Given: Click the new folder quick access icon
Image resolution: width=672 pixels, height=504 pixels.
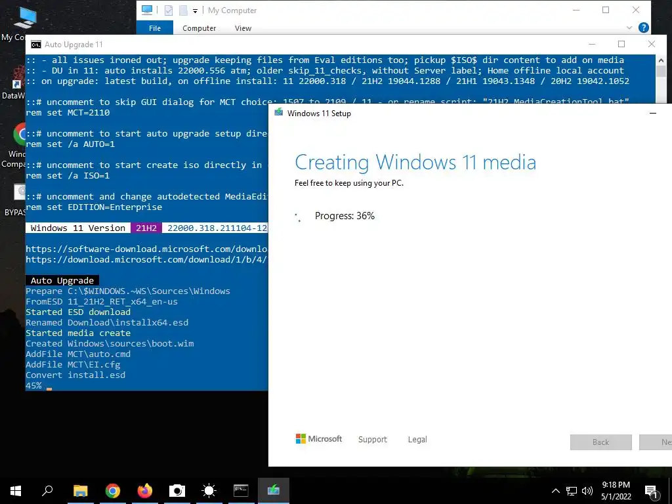Looking at the screenshot, I should pos(183,10).
